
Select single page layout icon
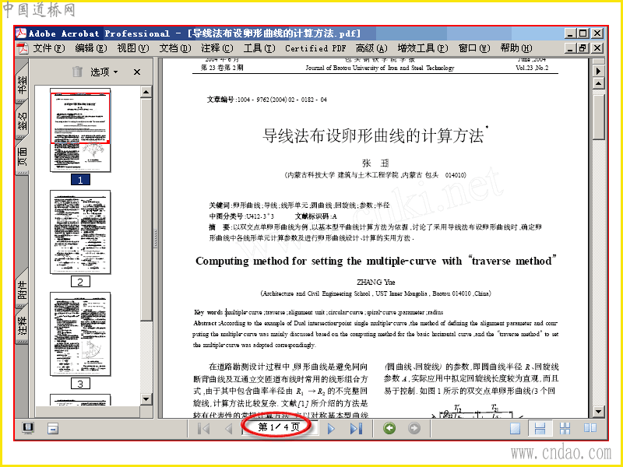tap(516, 429)
